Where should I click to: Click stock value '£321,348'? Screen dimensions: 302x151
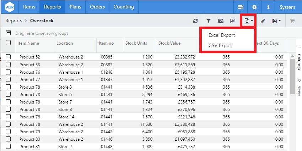187,117
